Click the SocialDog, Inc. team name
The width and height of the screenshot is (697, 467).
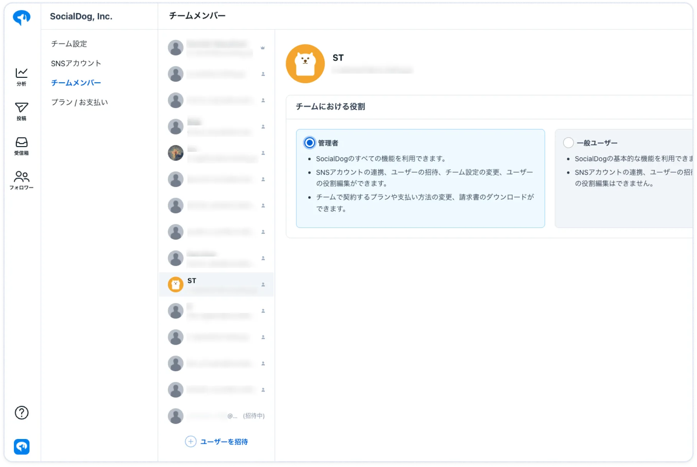81,16
